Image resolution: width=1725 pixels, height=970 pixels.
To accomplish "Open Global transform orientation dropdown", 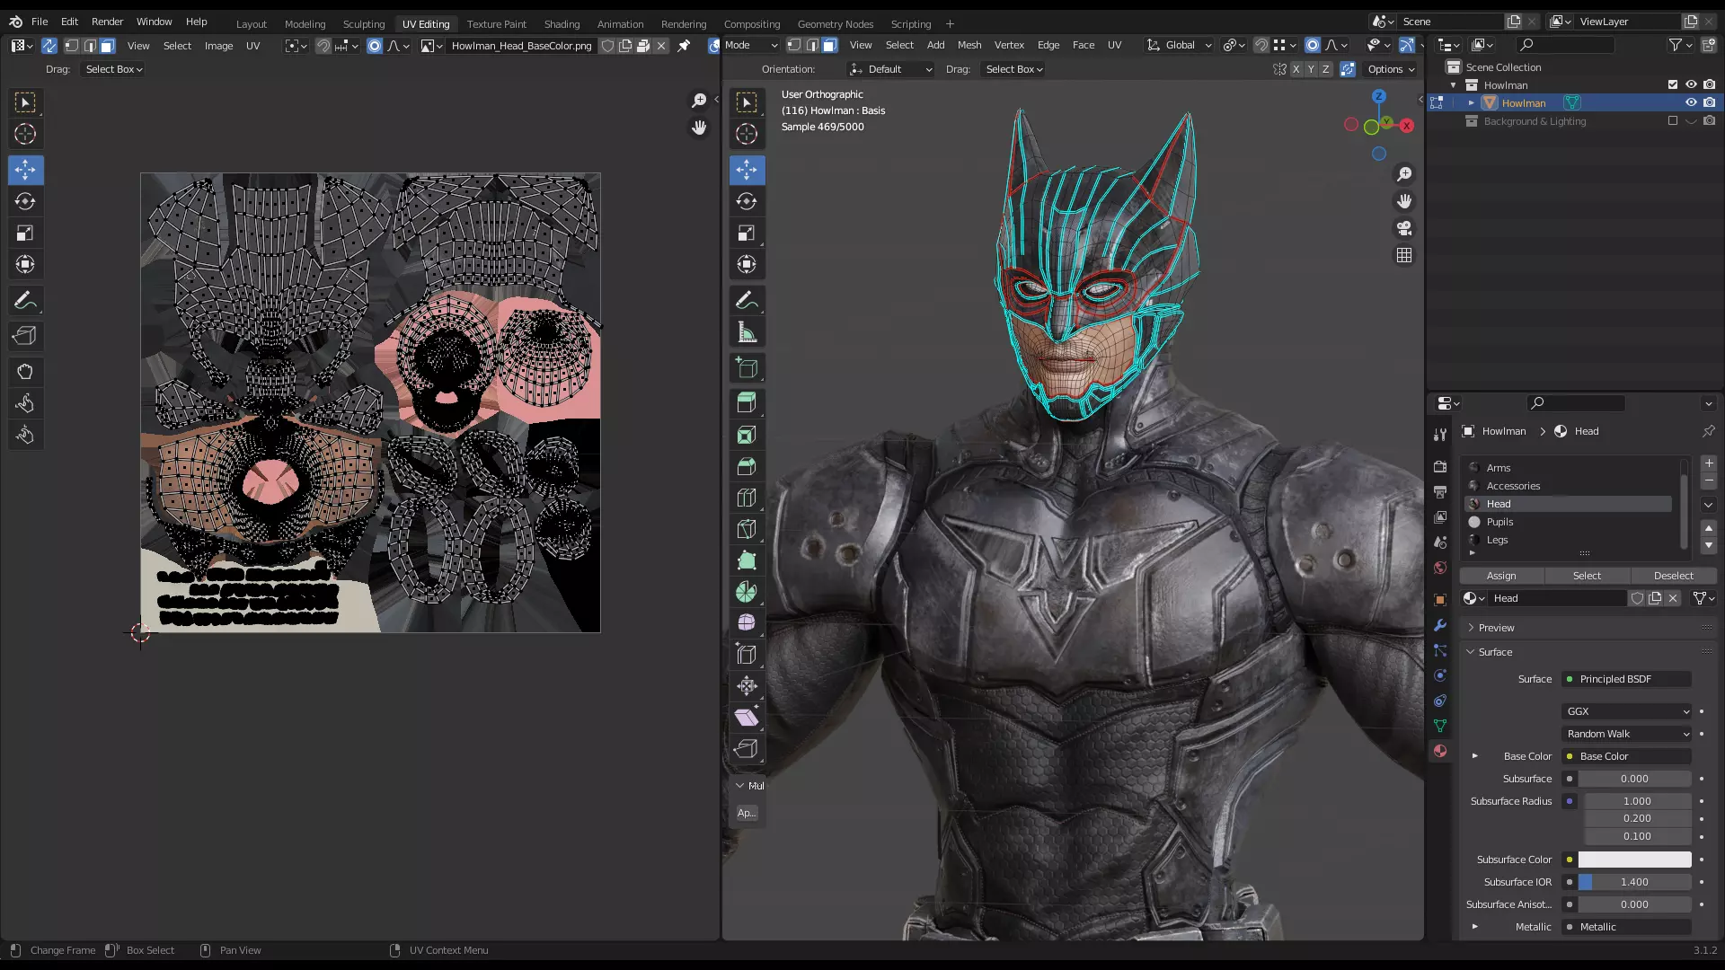I will (1179, 46).
